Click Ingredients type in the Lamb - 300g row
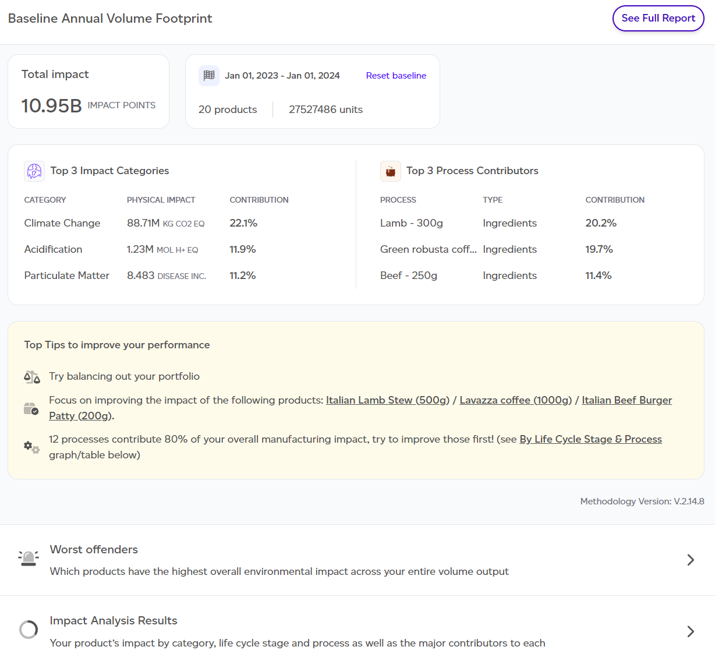The image size is (715, 664). click(x=510, y=223)
